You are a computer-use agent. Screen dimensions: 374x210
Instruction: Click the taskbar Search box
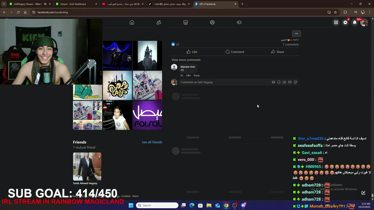click(157, 205)
